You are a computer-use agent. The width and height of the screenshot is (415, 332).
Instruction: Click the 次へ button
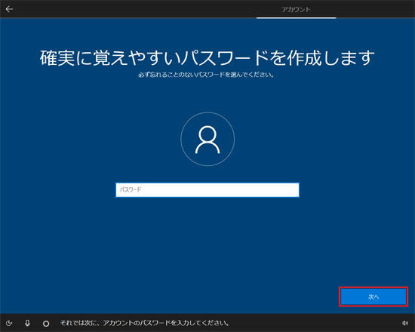[373, 297]
